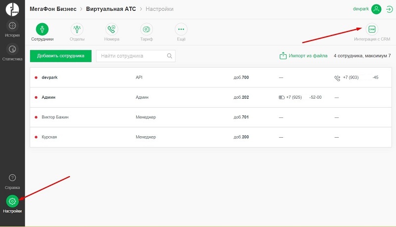
Task: Click the +7 (925) phone number
Action: pos(304,97)
